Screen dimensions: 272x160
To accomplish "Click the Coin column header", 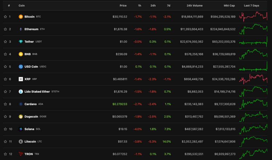I will point(22,6).
